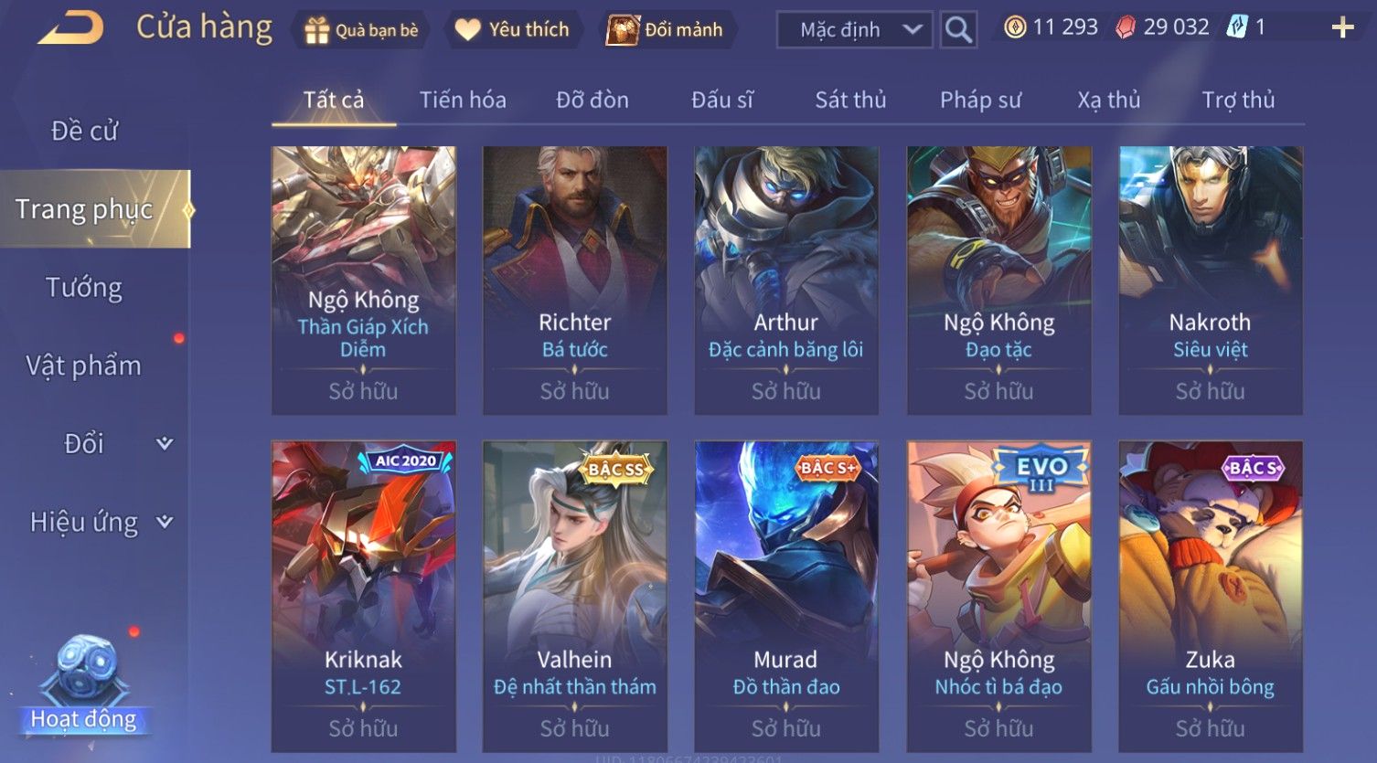1377x763 pixels.
Task: Open Vật phẩm in the sidebar
Action: pyautogui.click(x=84, y=366)
